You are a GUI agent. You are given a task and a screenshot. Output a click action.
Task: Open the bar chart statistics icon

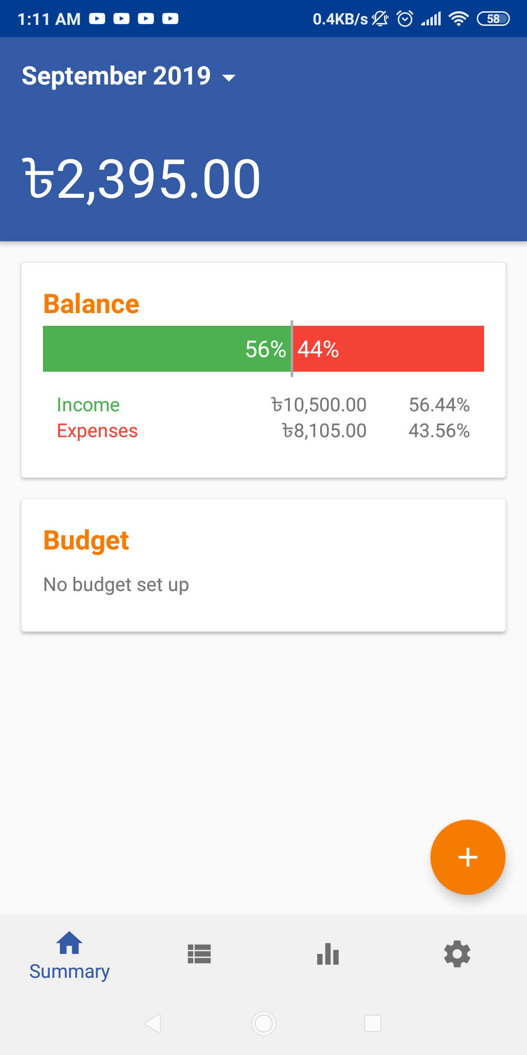coord(328,954)
